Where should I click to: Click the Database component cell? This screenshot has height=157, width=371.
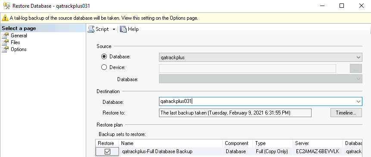(x=236, y=151)
